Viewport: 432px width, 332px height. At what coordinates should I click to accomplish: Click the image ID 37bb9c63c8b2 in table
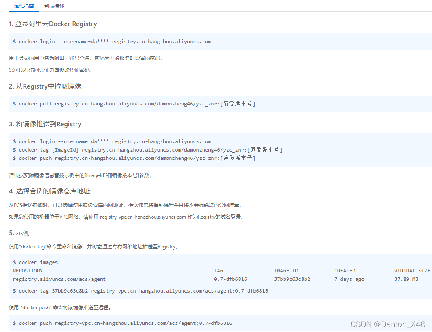pyautogui.click(x=292, y=279)
